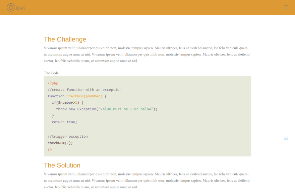Image resolution: width=295 pixels, height=194 pixels.
Task: Click the "The Solution" heading
Action: coord(62,165)
